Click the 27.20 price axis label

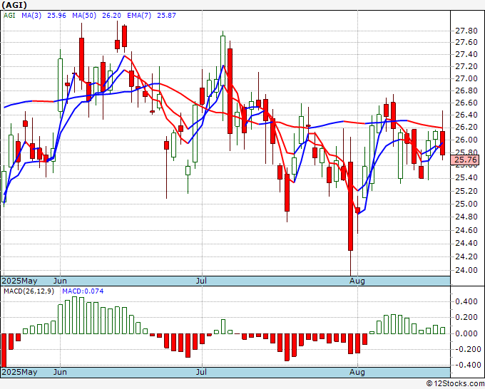click(x=466, y=67)
